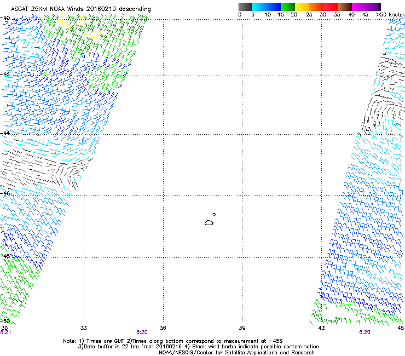Click the legend label '25'
The image size is (405, 356).
click(309, 14)
